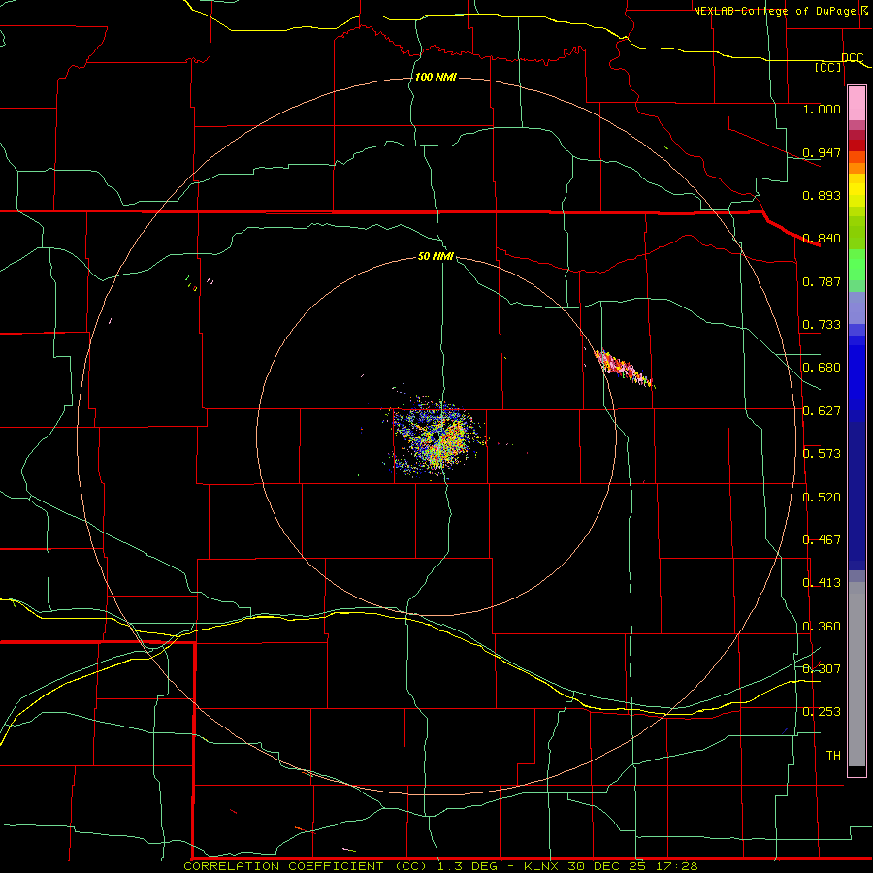Click the 1.000 color scale value
Screen dimensions: 873x873
point(822,109)
